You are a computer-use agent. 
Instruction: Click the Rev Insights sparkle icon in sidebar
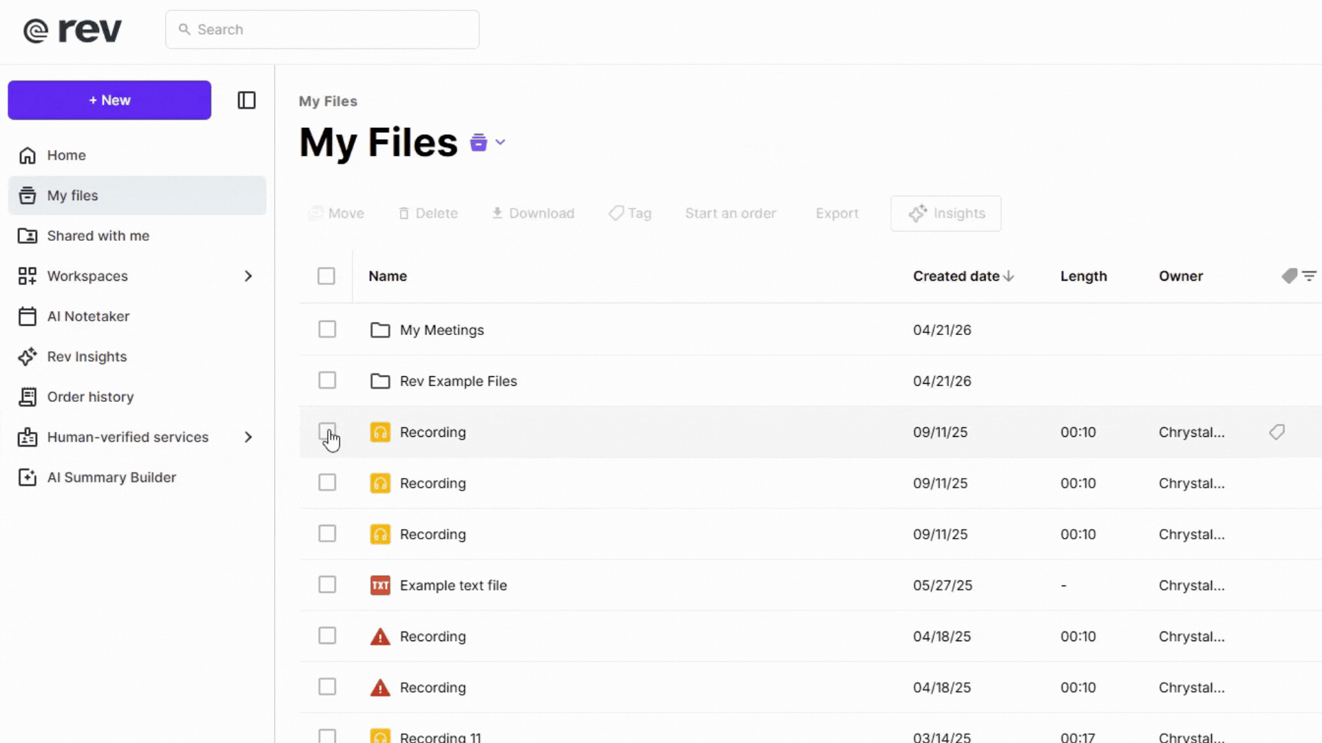[x=28, y=356]
